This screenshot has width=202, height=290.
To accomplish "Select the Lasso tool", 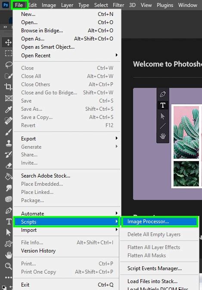I will click(9, 65).
